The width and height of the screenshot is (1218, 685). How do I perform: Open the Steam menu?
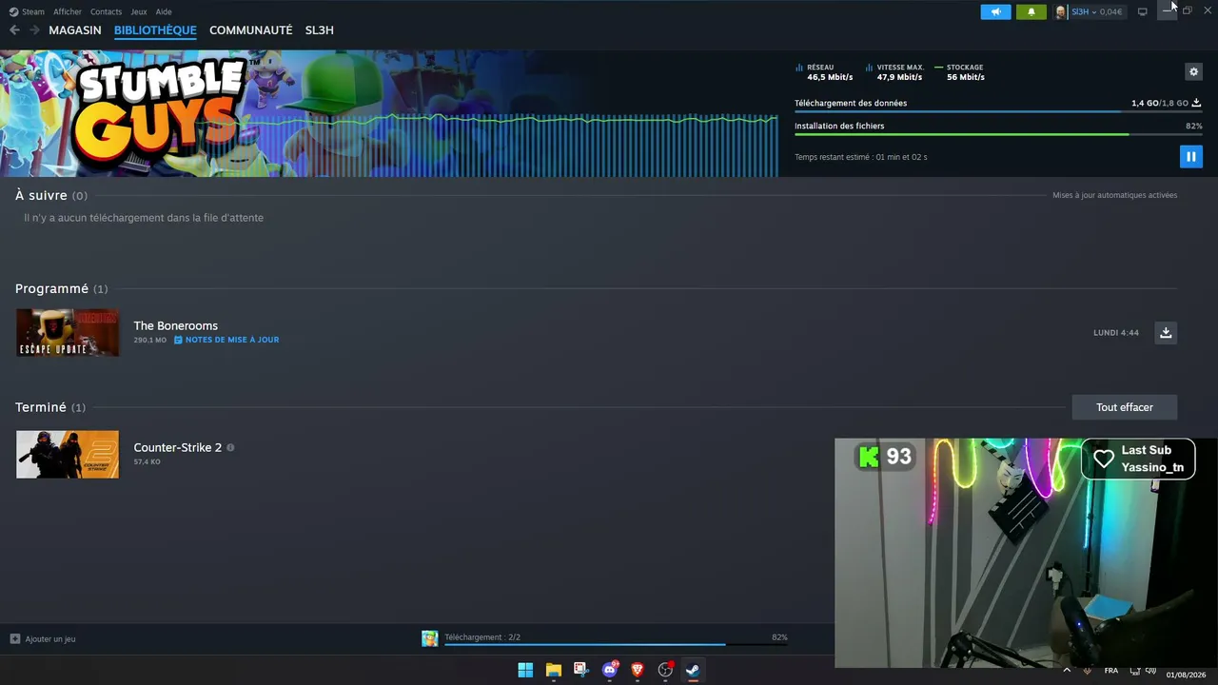[x=33, y=11]
